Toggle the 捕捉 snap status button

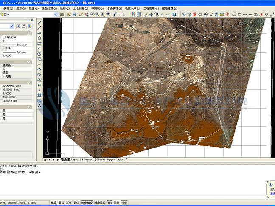pos(54,203)
